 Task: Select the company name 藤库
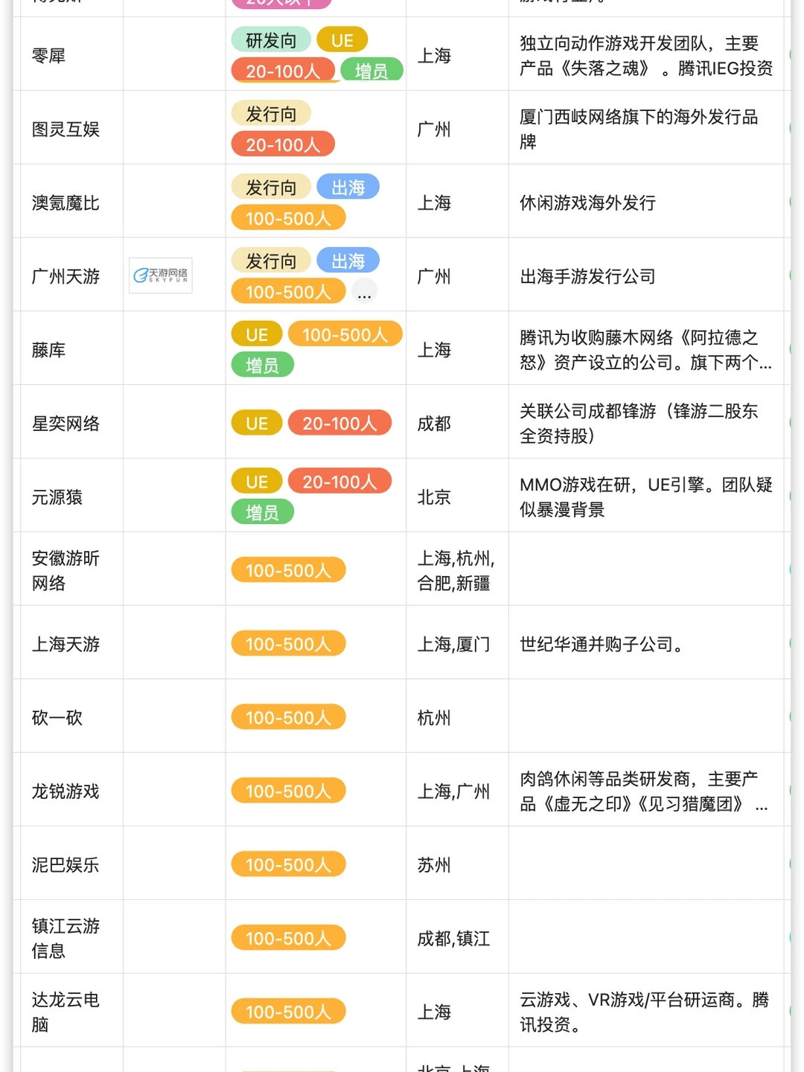(x=48, y=350)
